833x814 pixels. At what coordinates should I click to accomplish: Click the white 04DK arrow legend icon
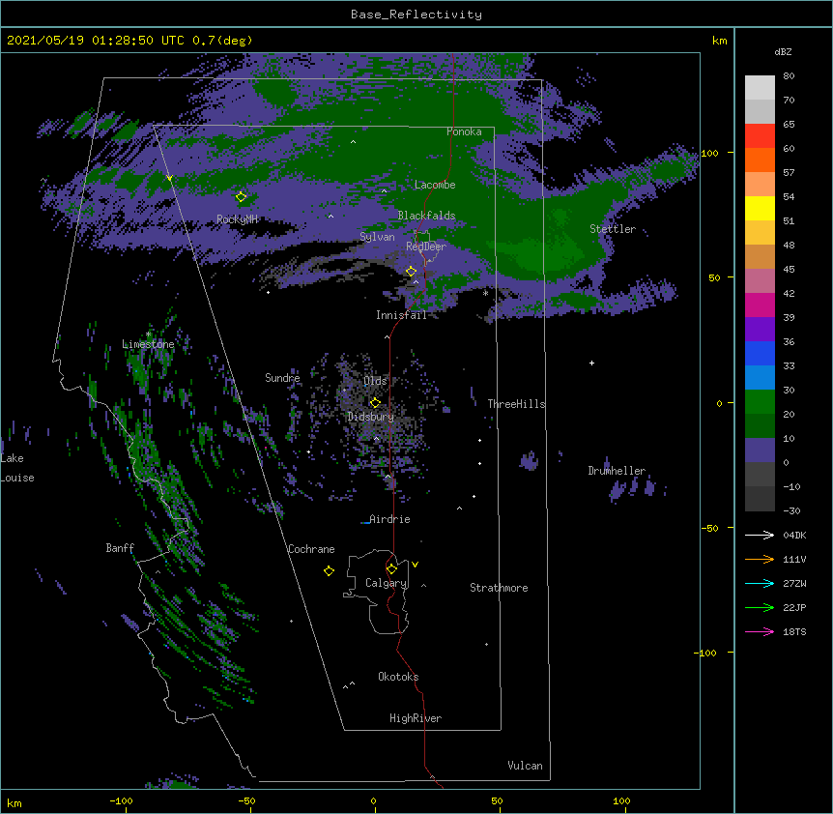coord(760,535)
